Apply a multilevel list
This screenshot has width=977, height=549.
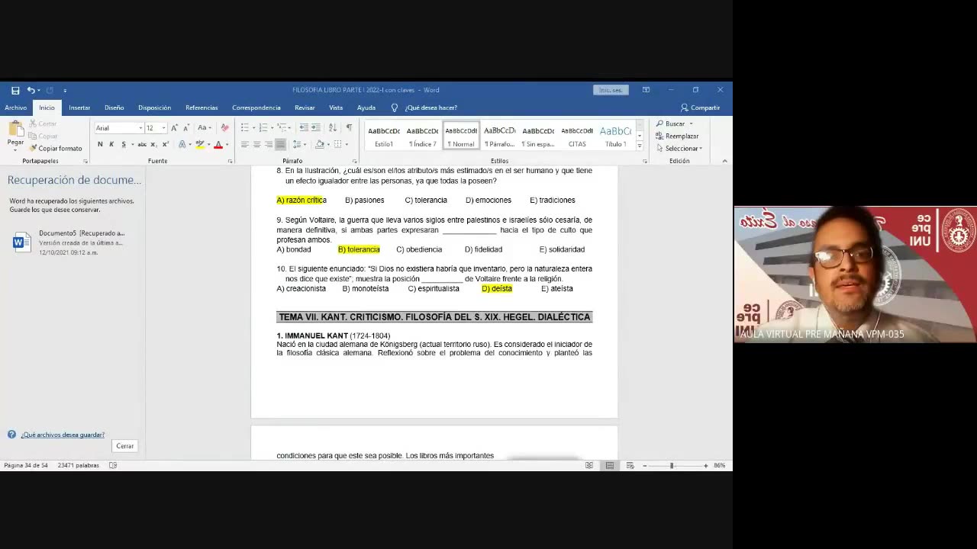pyautogui.click(x=282, y=128)
